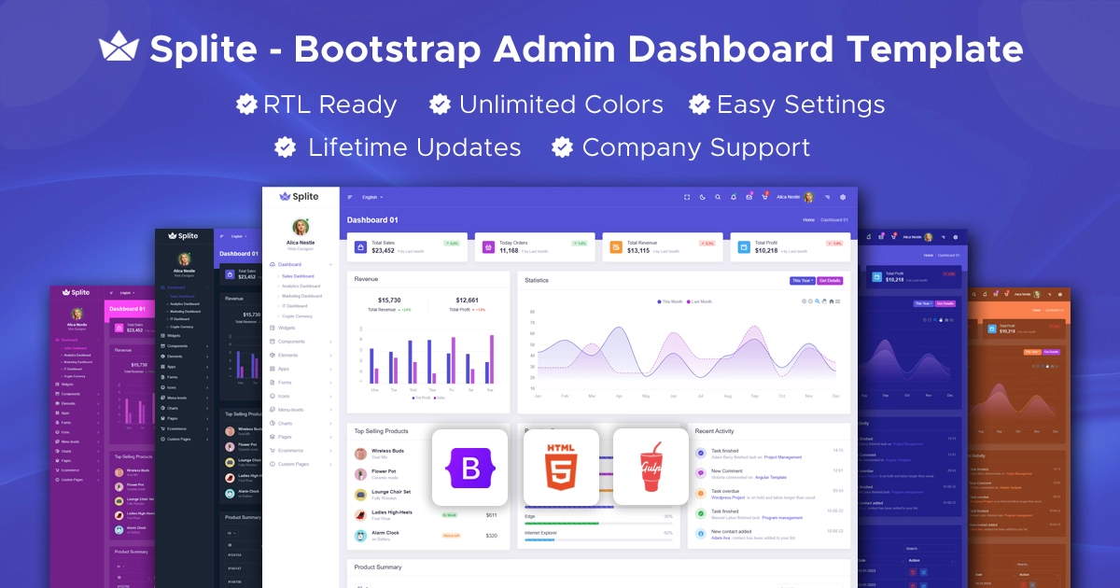Click zoom-out minus icon on Statistics chart
The height and width of the screenshot is (588, 1120).
(811, 301)
